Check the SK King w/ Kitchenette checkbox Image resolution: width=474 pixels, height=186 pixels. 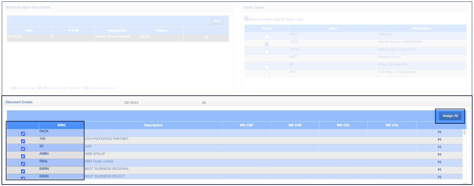coord(267,67)
